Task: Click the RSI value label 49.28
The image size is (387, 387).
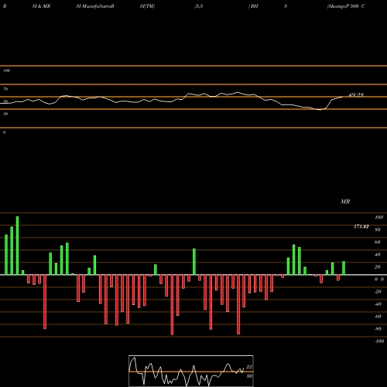Action: pos(356,95)
